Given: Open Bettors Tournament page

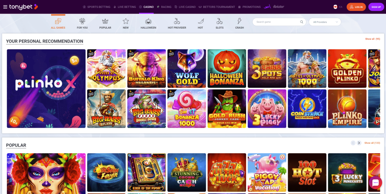Looking at the screenshot, I should pos(217,7).
